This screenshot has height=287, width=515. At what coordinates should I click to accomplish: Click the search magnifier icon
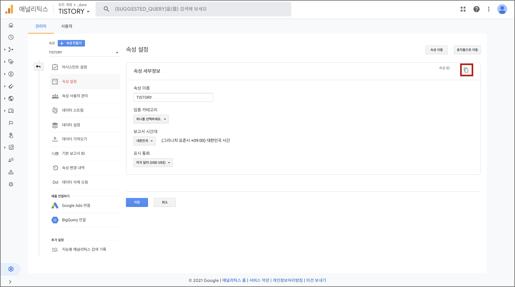[106, 9]
